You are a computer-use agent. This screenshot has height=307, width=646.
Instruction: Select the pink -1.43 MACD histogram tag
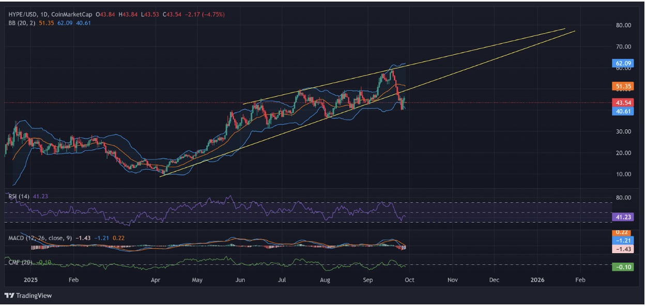pyautogui.click(x=622, y=249)
